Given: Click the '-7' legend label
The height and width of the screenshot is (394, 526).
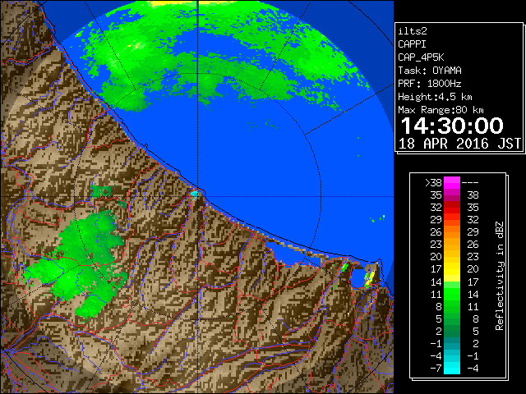Looking at the screenshot, I should pyautogui.click(x=436, y=368).
